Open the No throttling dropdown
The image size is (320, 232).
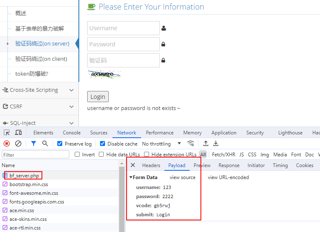click(162, 144)
